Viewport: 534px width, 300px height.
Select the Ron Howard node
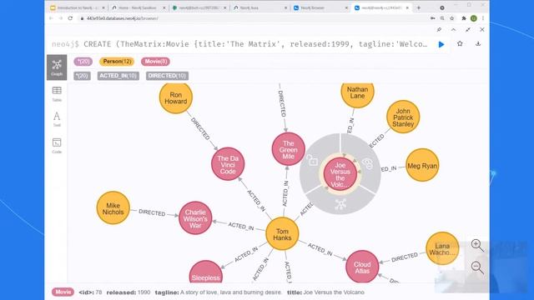pos(176,97)
